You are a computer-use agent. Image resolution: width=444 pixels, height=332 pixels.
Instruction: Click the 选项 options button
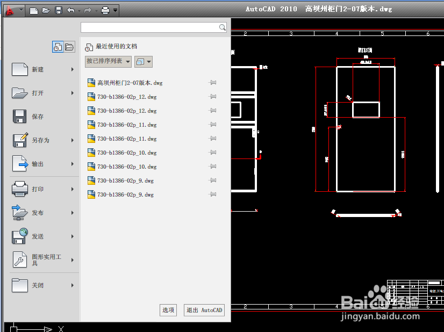tap(168, 310)
